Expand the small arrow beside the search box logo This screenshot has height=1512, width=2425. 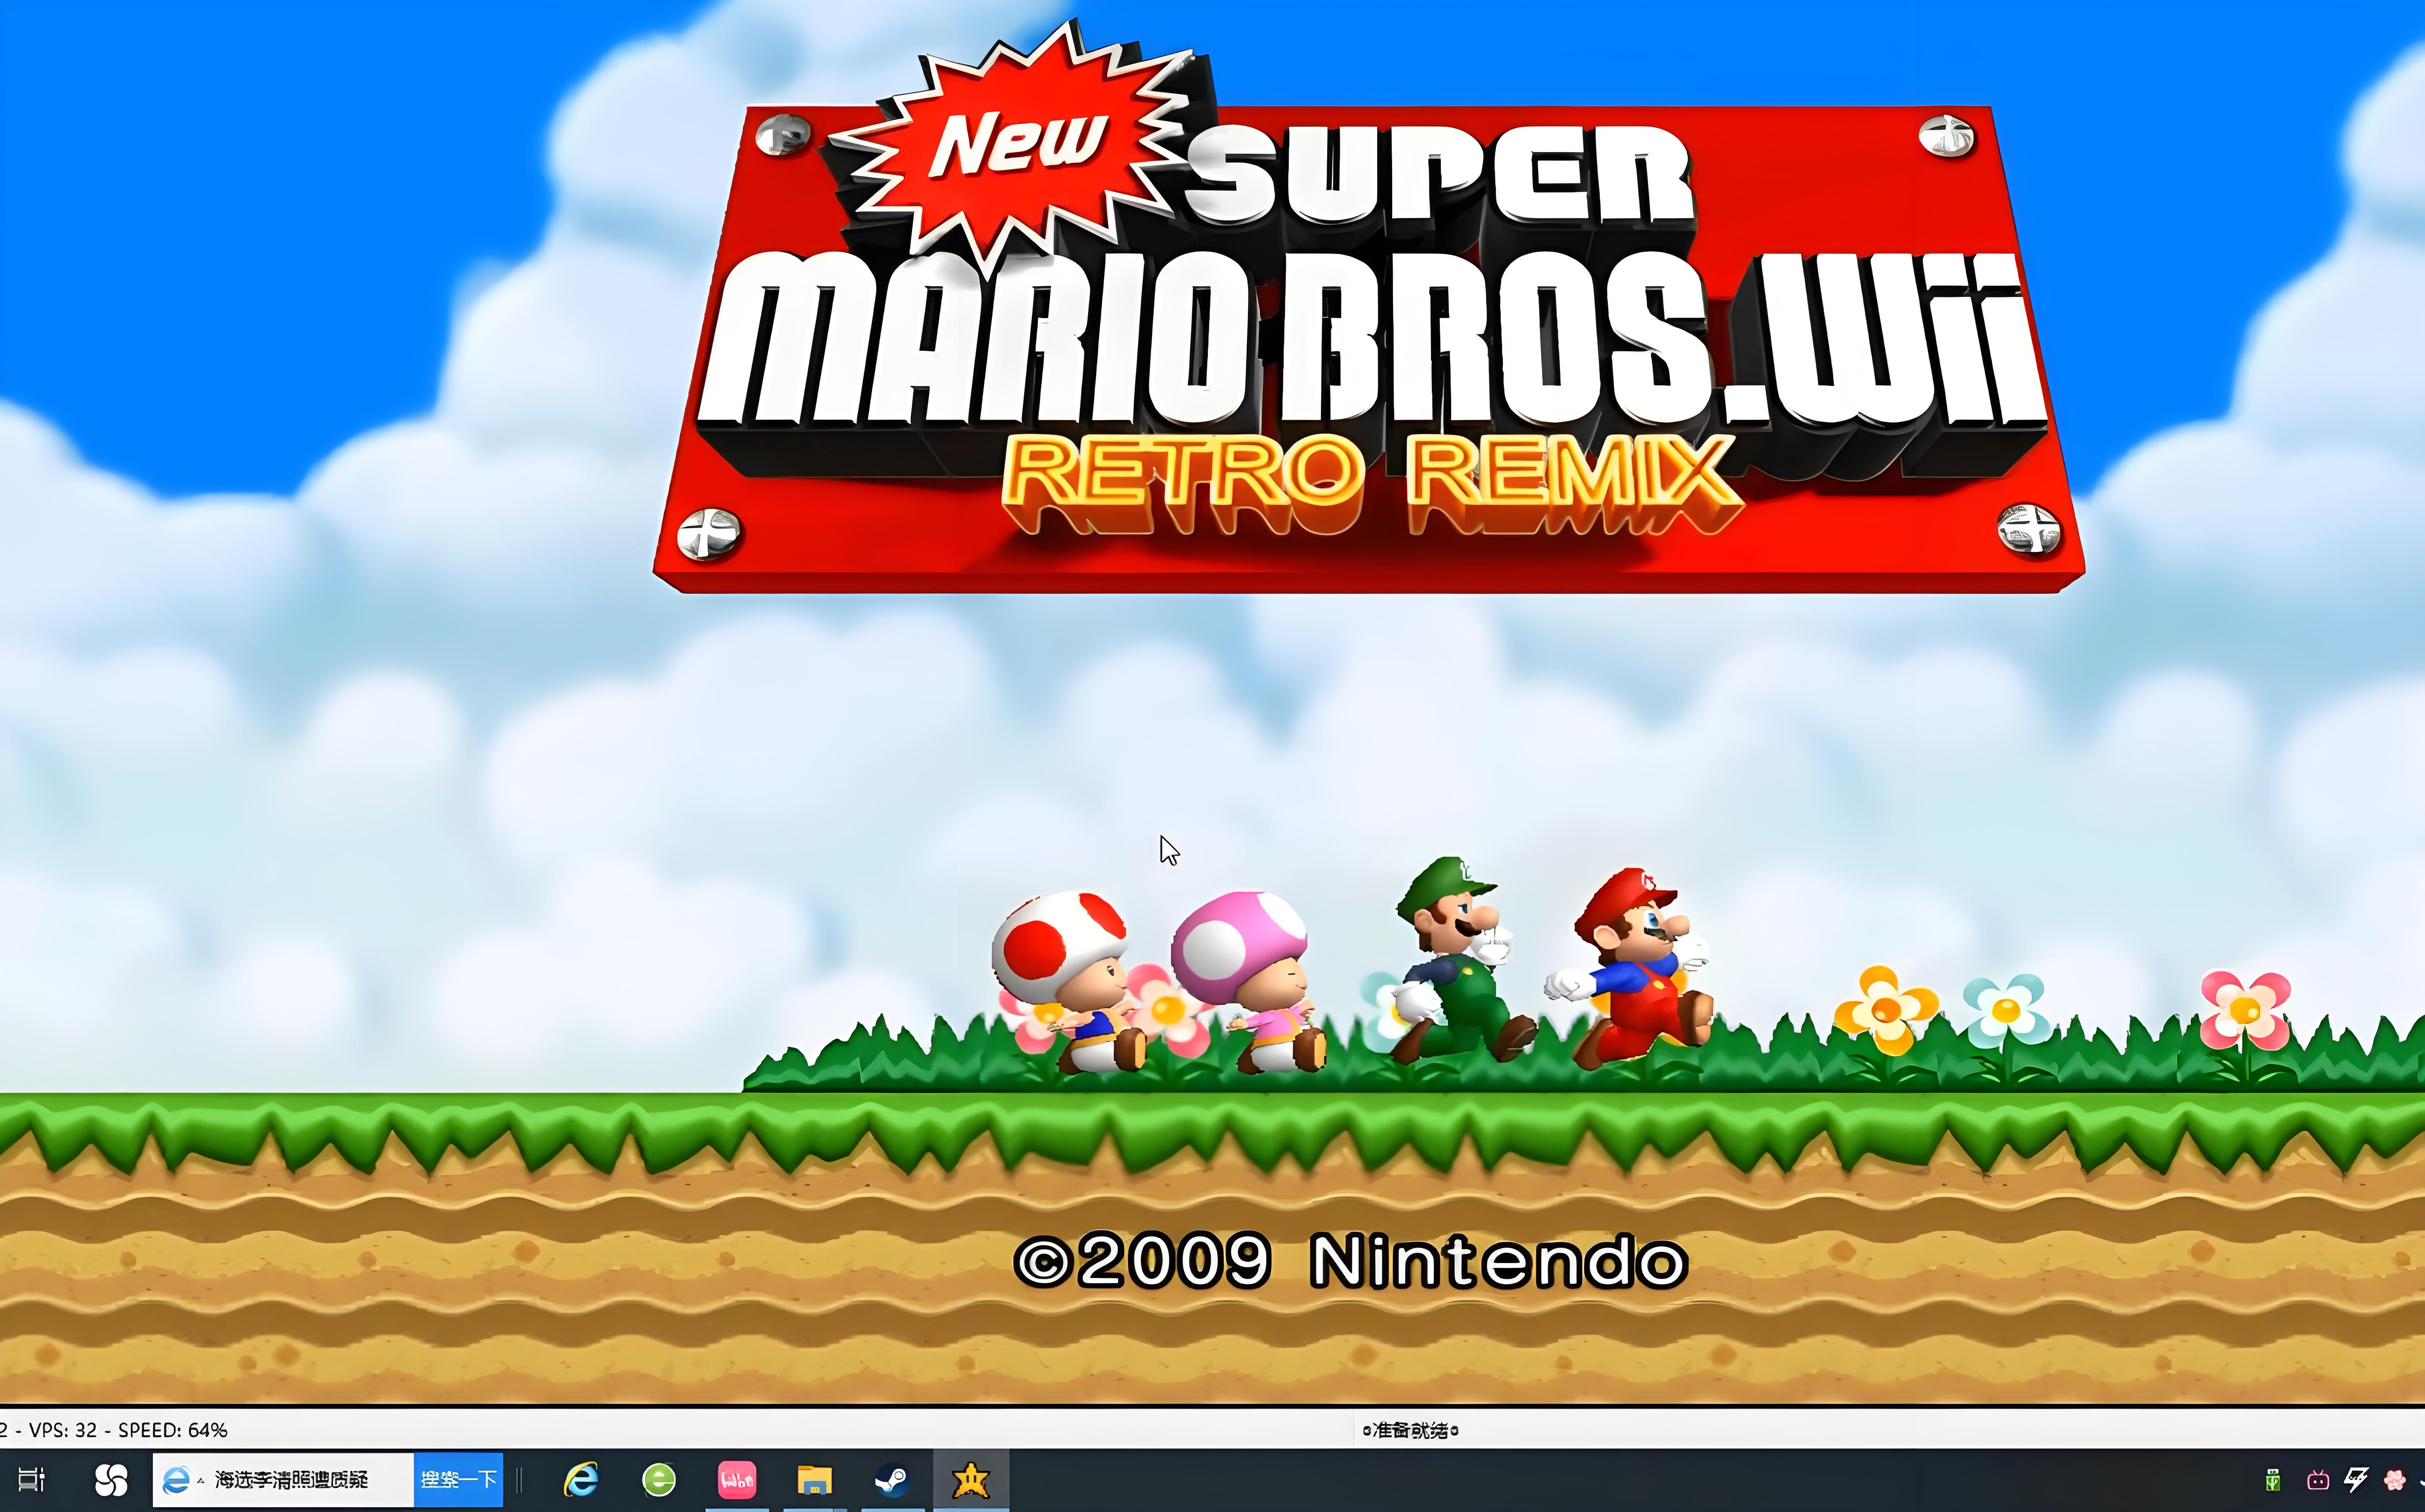coord(201,1480)
